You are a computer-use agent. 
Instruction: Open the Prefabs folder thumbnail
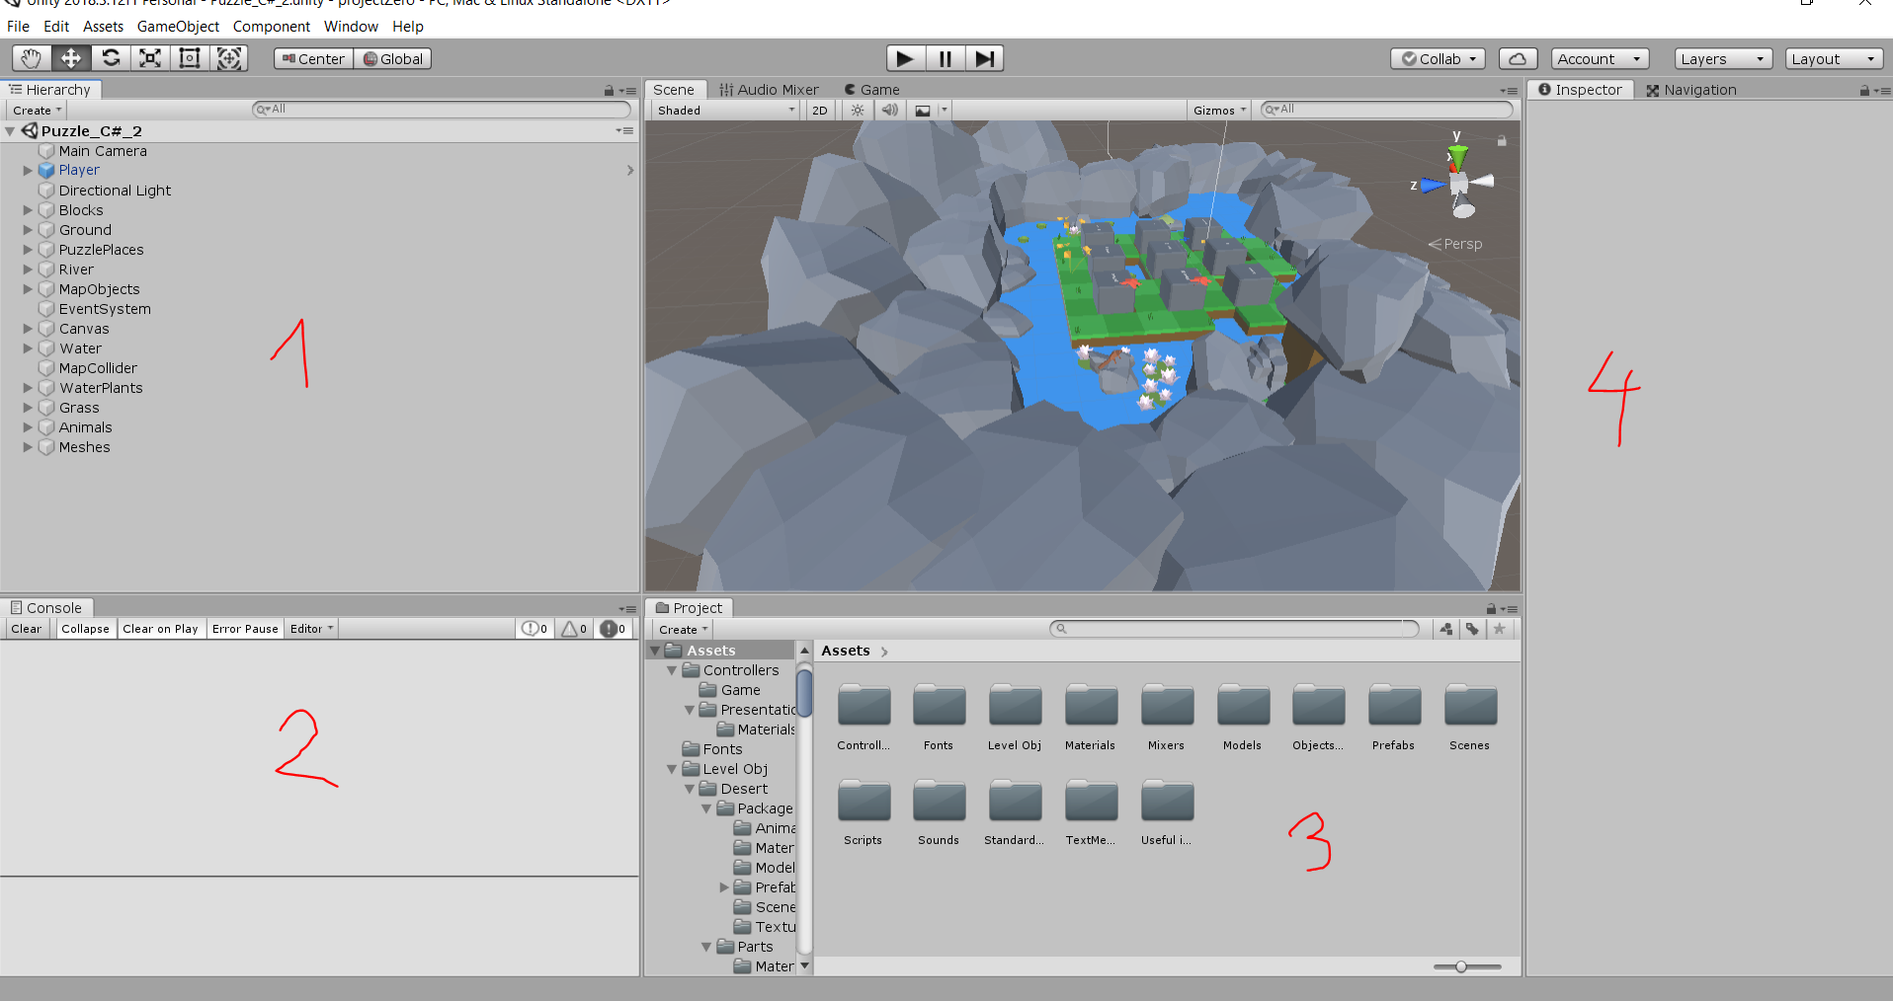[x=1394, y=718]
